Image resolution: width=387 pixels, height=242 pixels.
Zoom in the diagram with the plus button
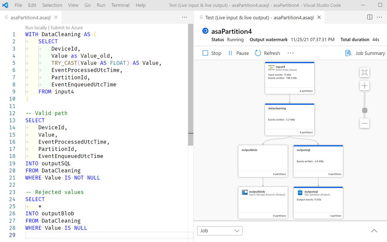[365, 86]
